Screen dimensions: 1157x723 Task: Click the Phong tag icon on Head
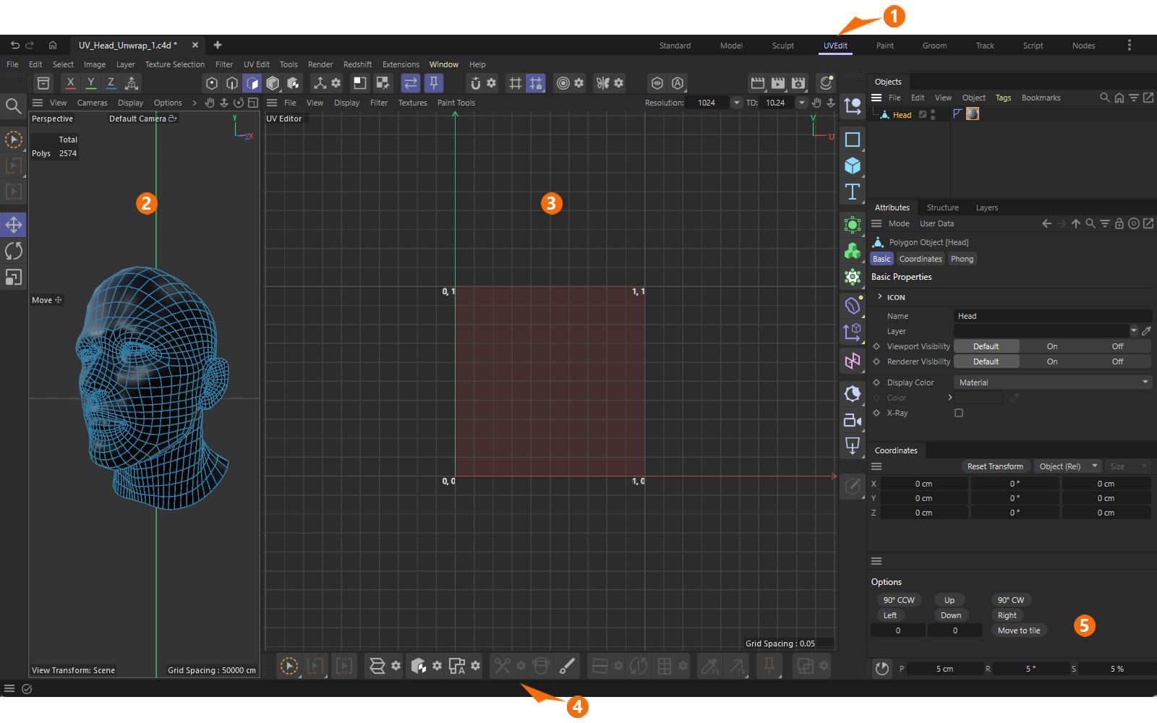coord(957,114)
